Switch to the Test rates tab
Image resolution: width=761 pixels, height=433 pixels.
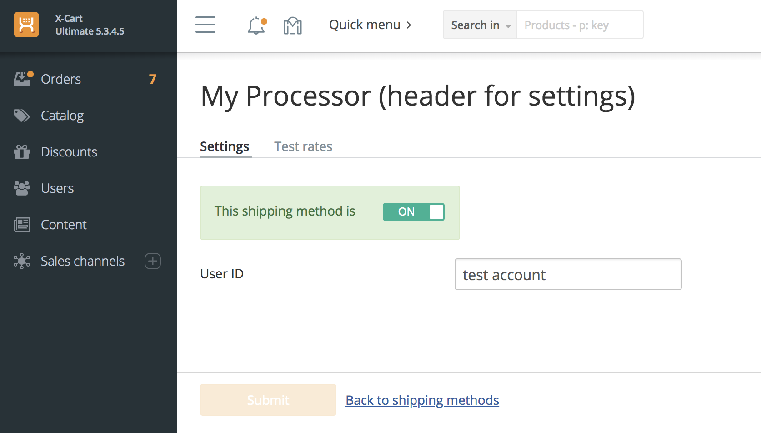coord(303,146)
